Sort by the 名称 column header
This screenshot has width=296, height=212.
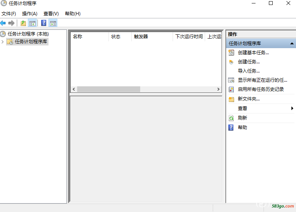click(90, 37)
